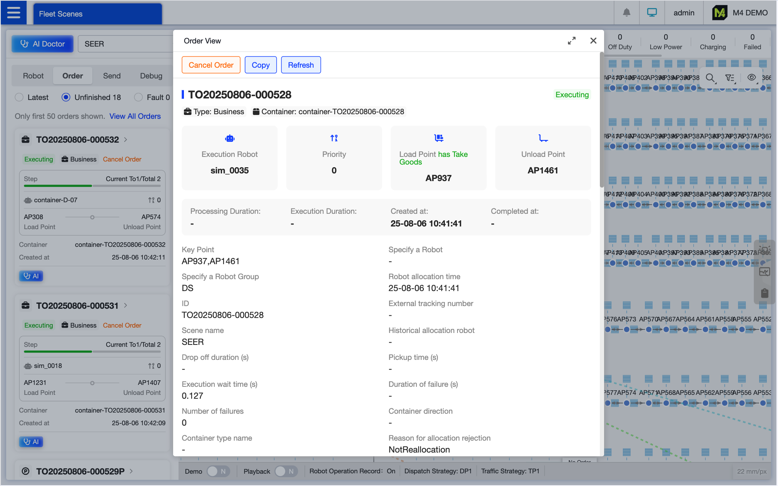Switch to the Robot tab
The image size is (778, 486).
pos(33,76)
